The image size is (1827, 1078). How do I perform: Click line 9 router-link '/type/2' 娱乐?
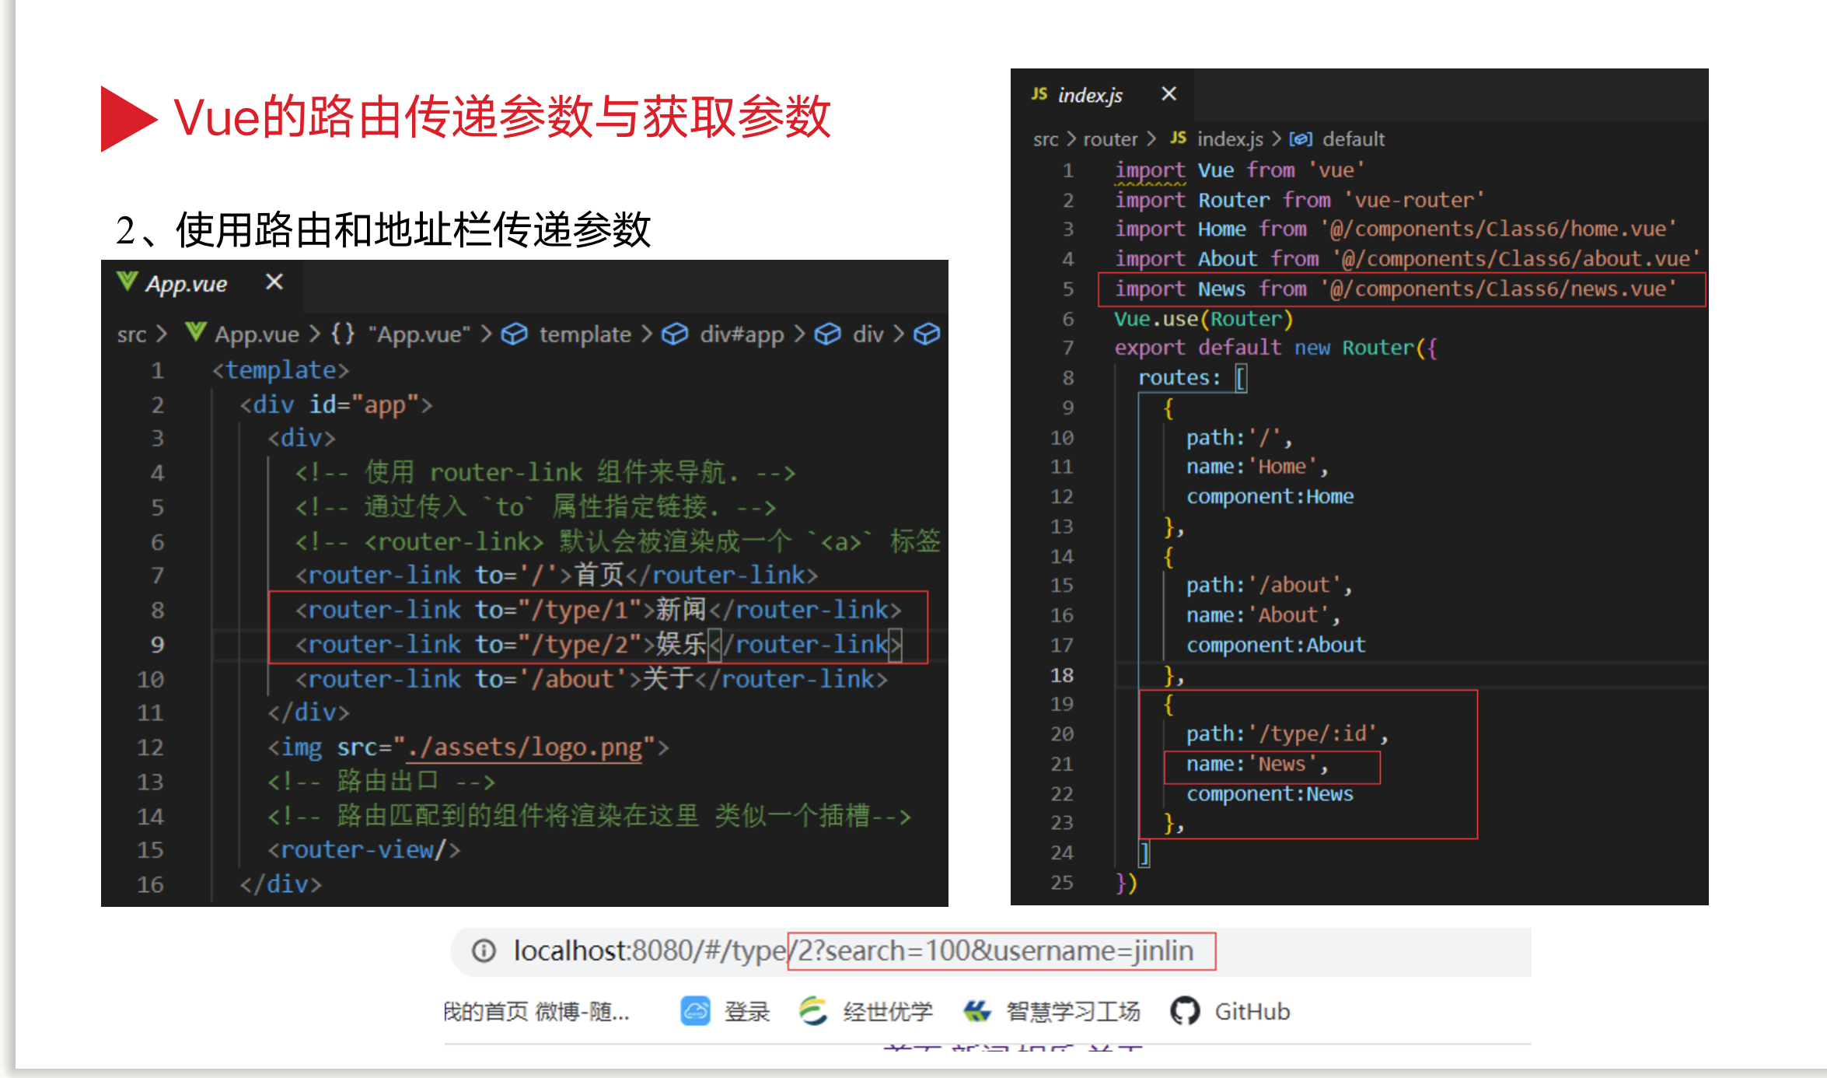(598, 644)
